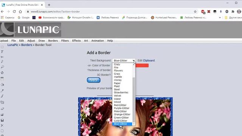
Task: Close the LunaPic browser tab
Action: (x=42, y=5)
